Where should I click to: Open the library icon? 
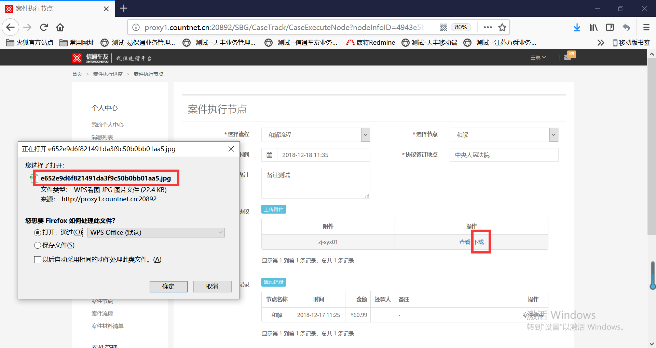(x=593, y=27)
